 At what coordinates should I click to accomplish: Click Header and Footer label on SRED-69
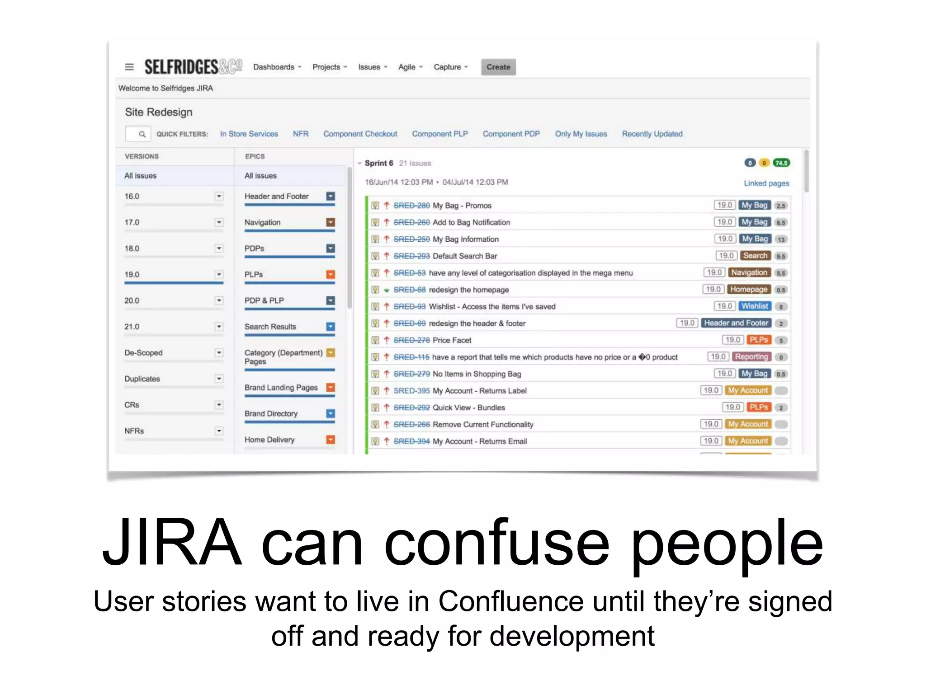(x=736, y=323)
